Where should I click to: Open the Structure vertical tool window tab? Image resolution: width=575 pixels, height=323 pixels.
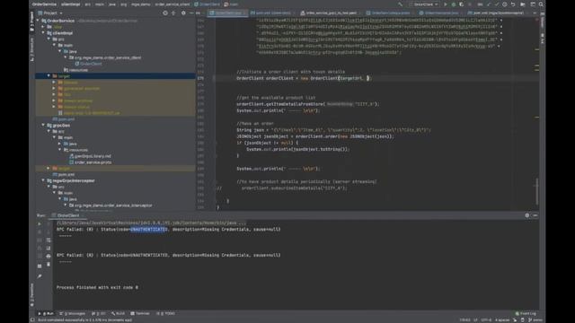[32, 49]
